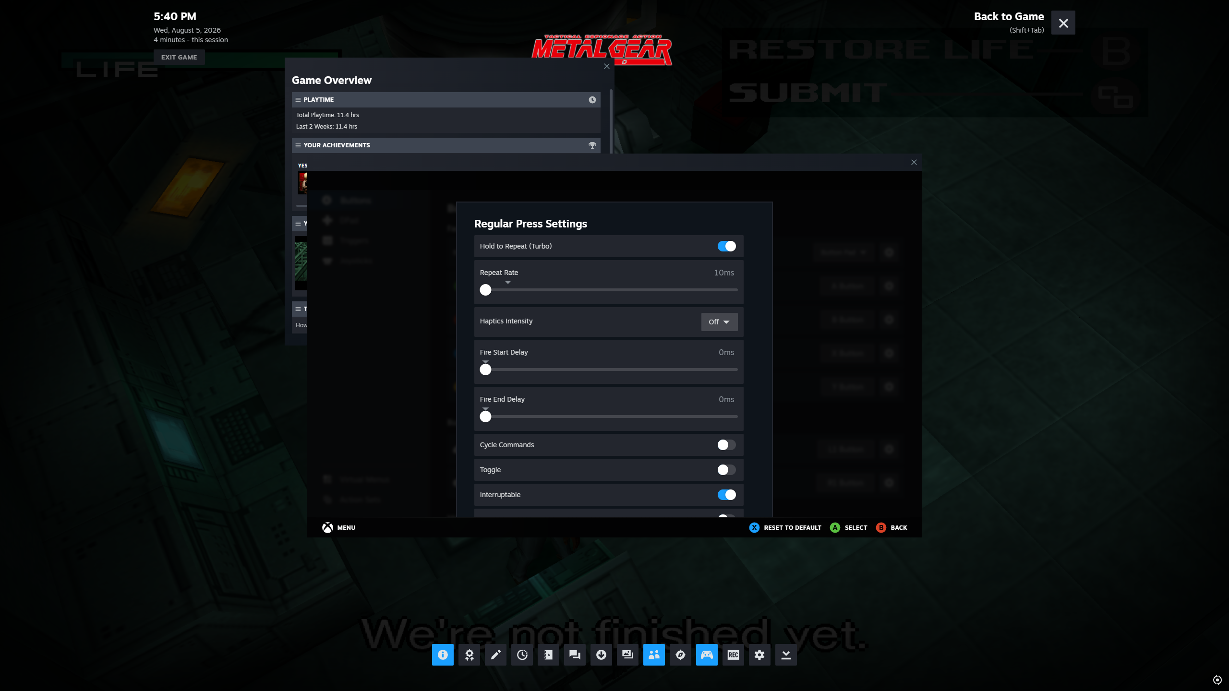Adjust the Fire End Delay slider
The width and height of the screenshot is (1229, 691).
tap(609, 417)
